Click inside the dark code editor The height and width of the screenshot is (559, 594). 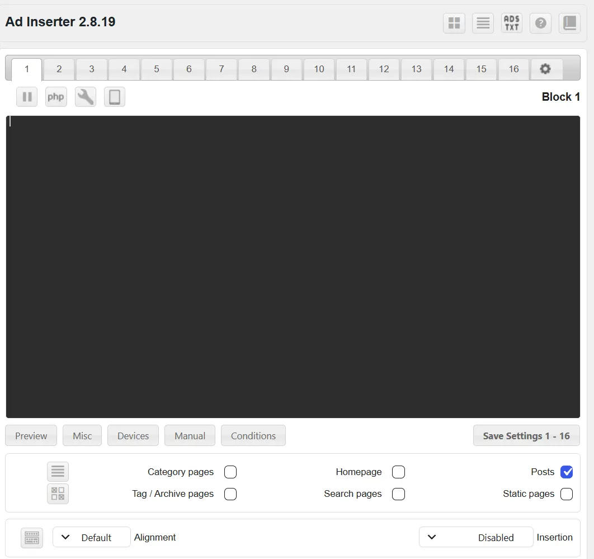tap(293, 267)
